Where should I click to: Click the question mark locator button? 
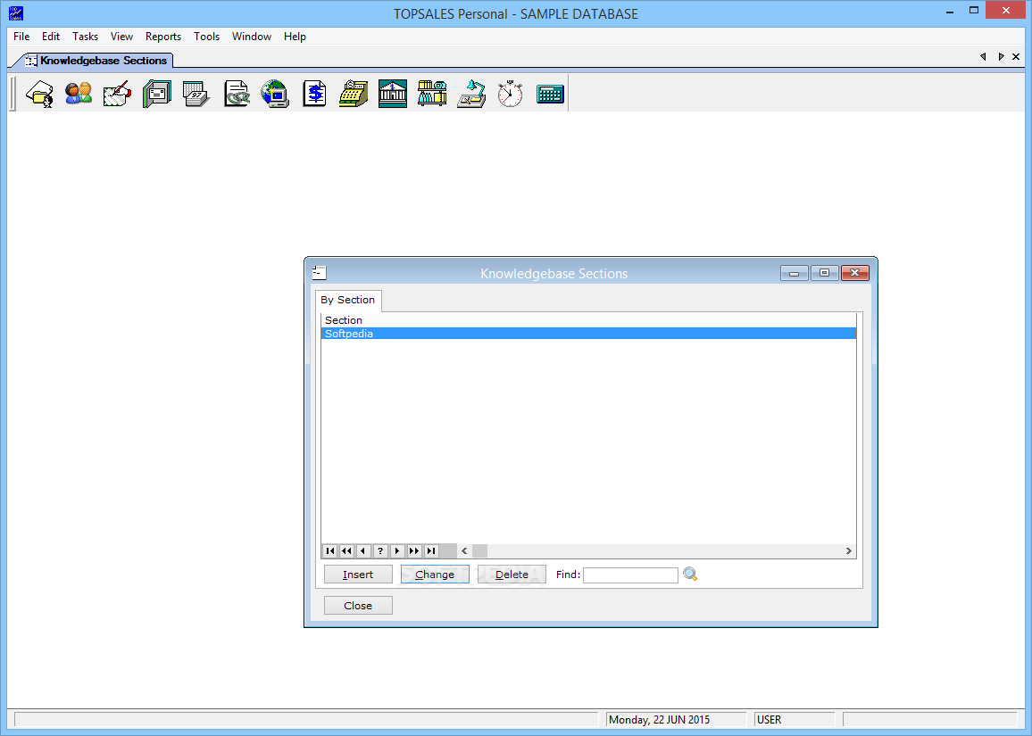(x=380, y=551)
